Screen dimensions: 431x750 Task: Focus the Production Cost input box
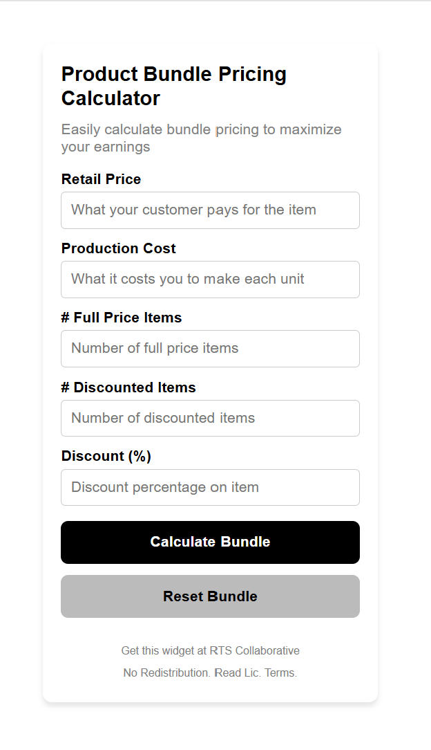point(210,280)
